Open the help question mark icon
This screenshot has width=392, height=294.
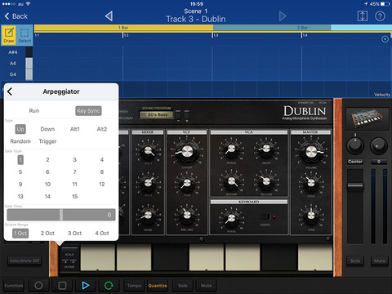[x=380, y=16]
